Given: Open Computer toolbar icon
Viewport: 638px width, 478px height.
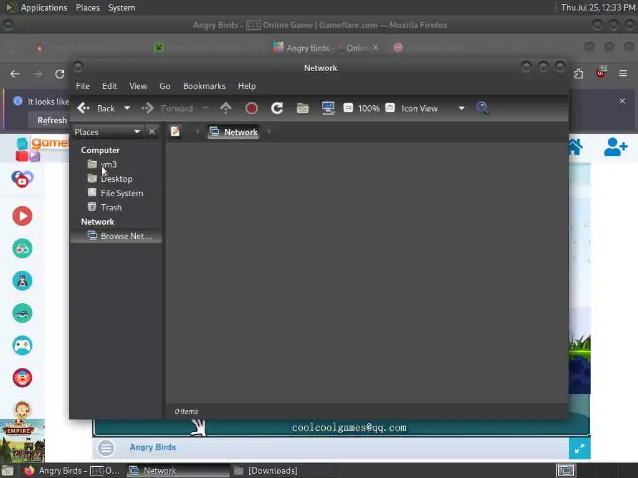Looking at the screenshot, I should 328,108.
